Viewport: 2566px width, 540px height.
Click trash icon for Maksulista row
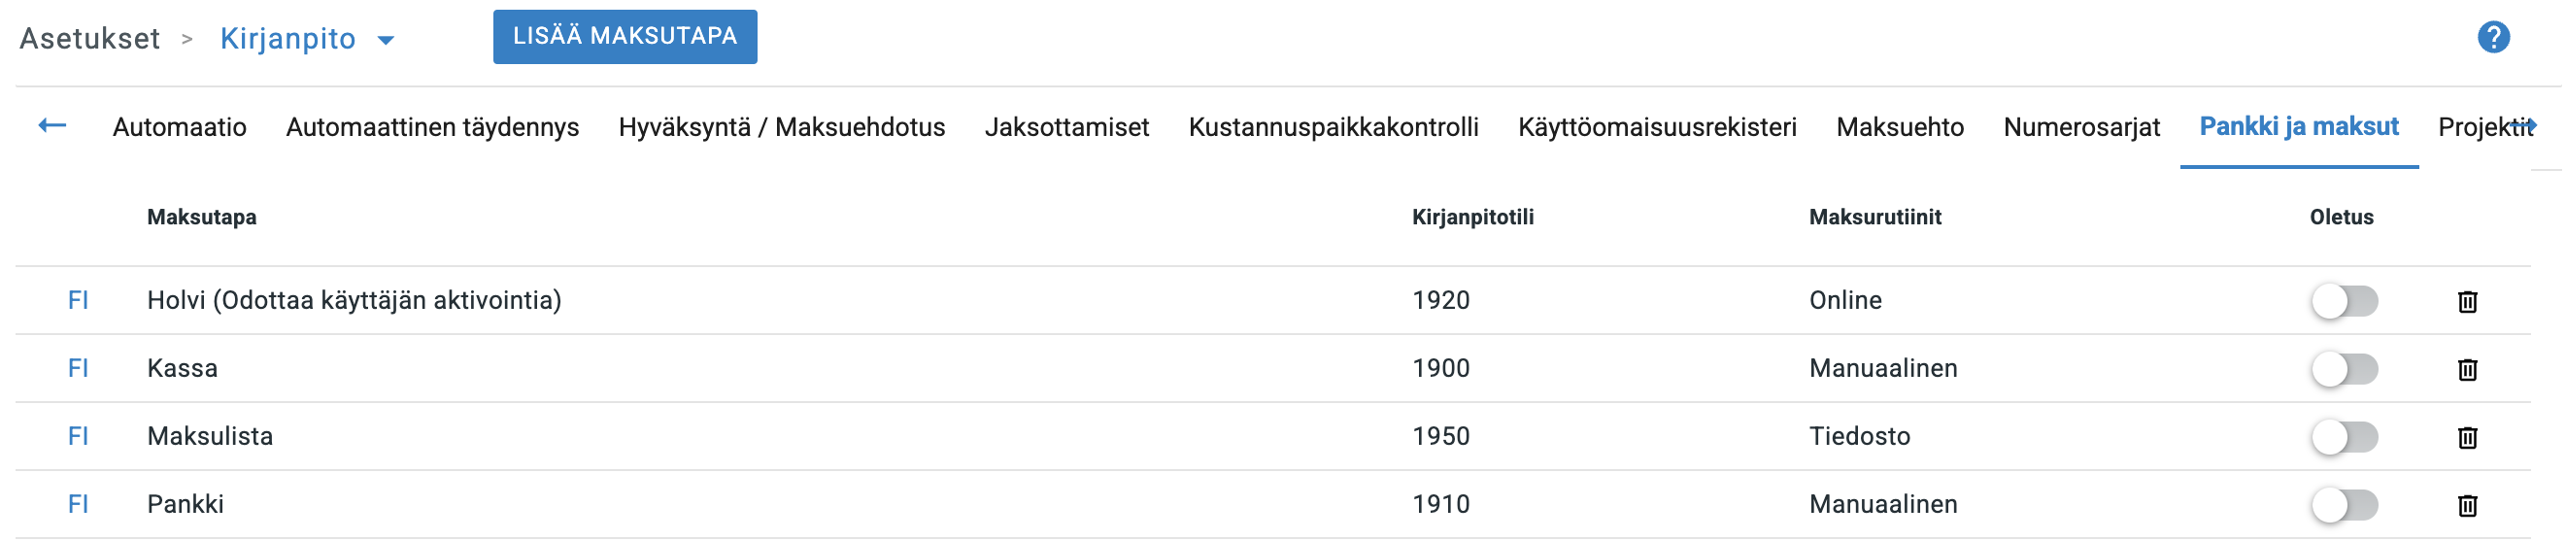2466,436
